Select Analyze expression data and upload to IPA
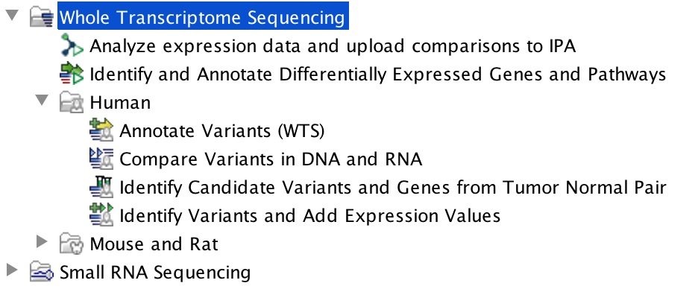 (x=333, y=47)
